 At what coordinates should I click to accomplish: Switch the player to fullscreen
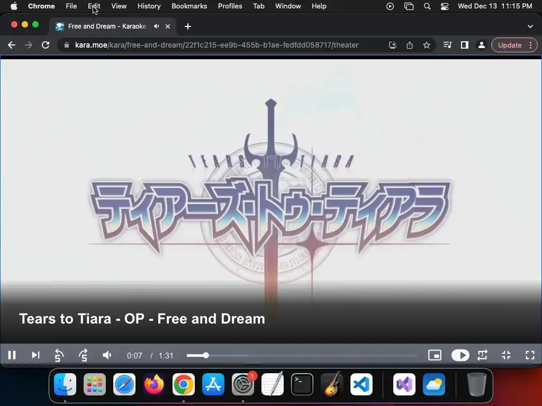pos(530,355)
